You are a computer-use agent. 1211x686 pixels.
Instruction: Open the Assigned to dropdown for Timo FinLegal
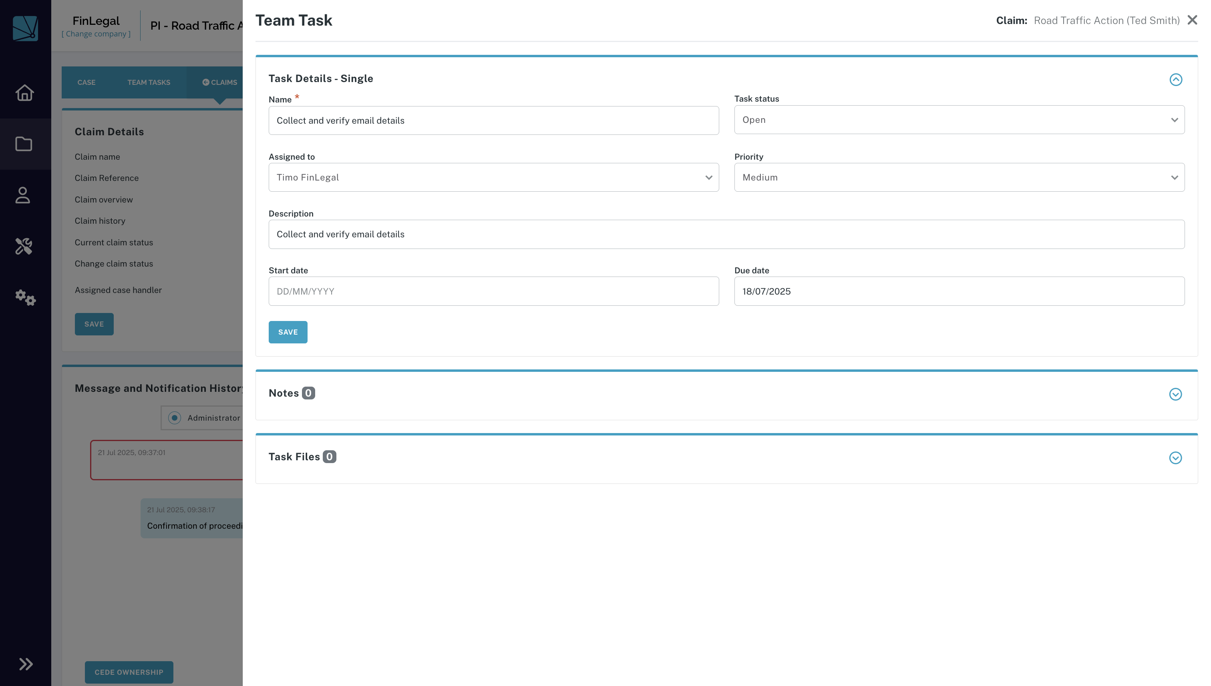point(493,177)
